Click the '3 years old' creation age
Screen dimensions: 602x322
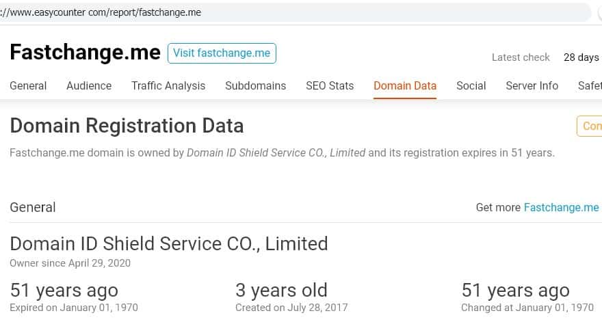point(281,290)
